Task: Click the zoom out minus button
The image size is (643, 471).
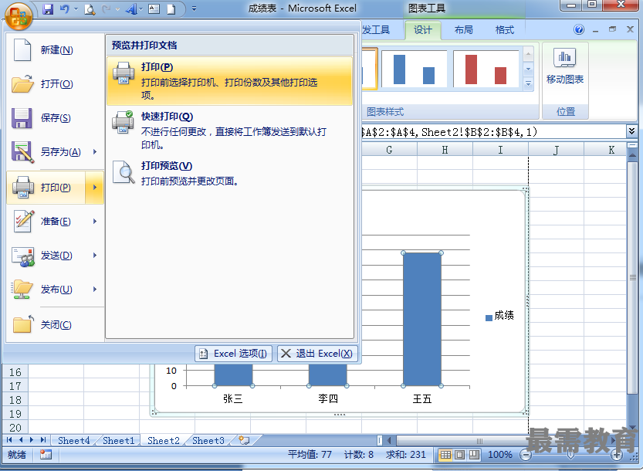Action: tap(525, 455)
